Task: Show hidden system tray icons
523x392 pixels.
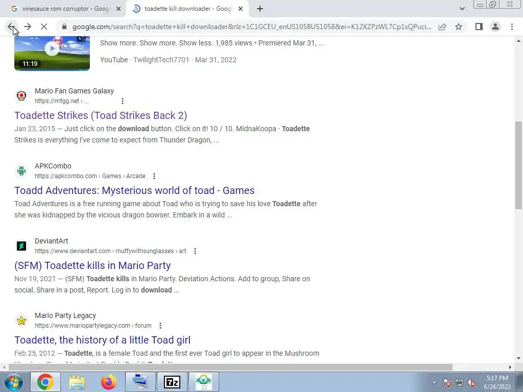Action: [x=434, y=383]
